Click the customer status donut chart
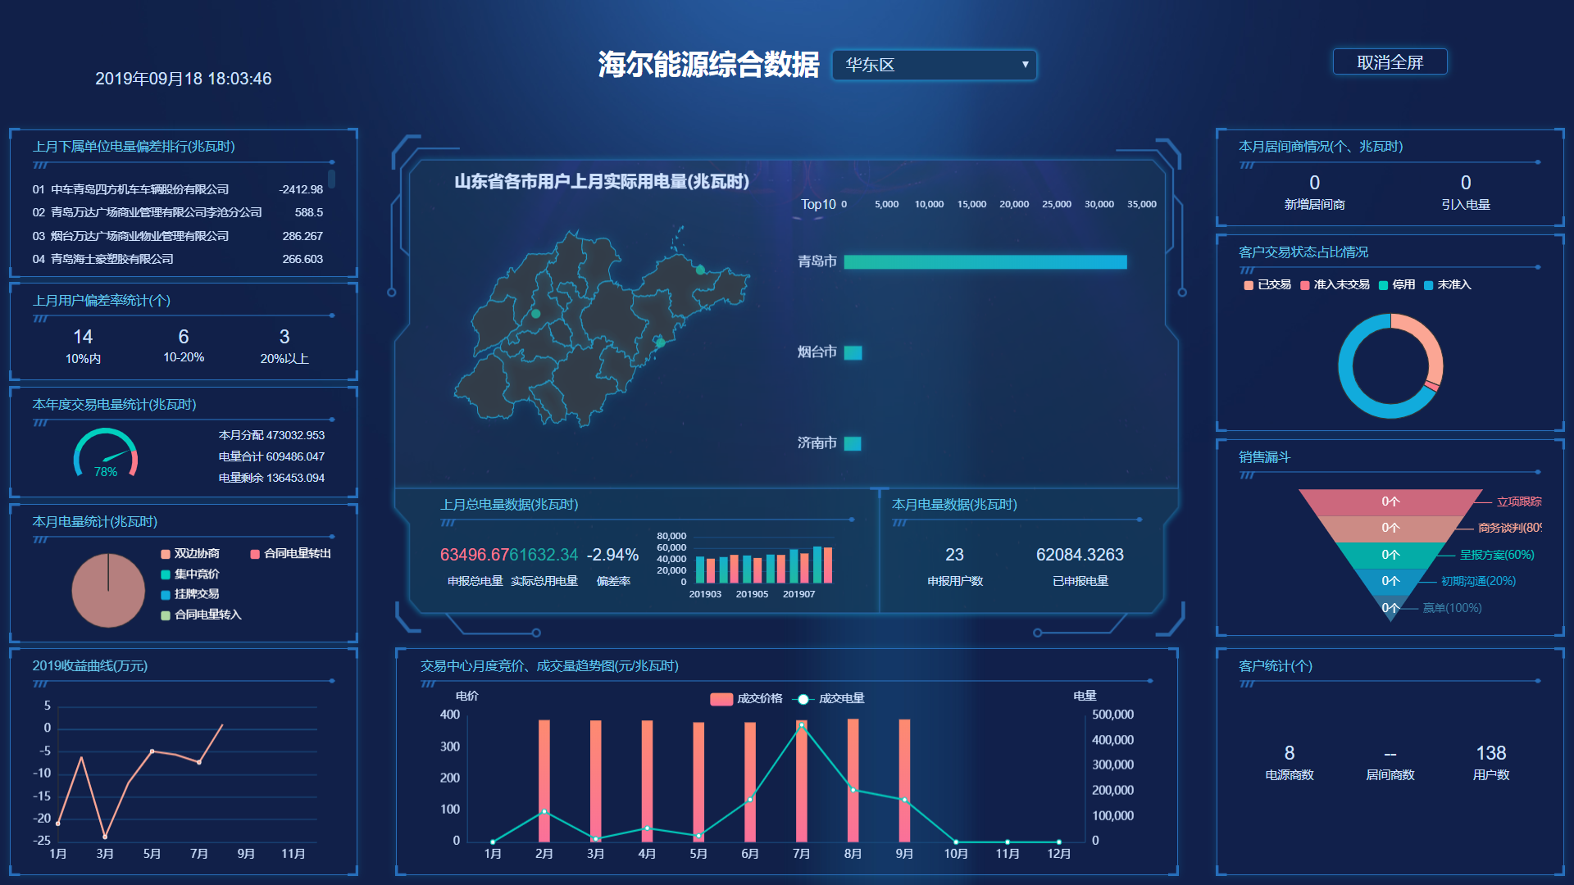This screenshot has height=885, width=1574. (1390, 365)
